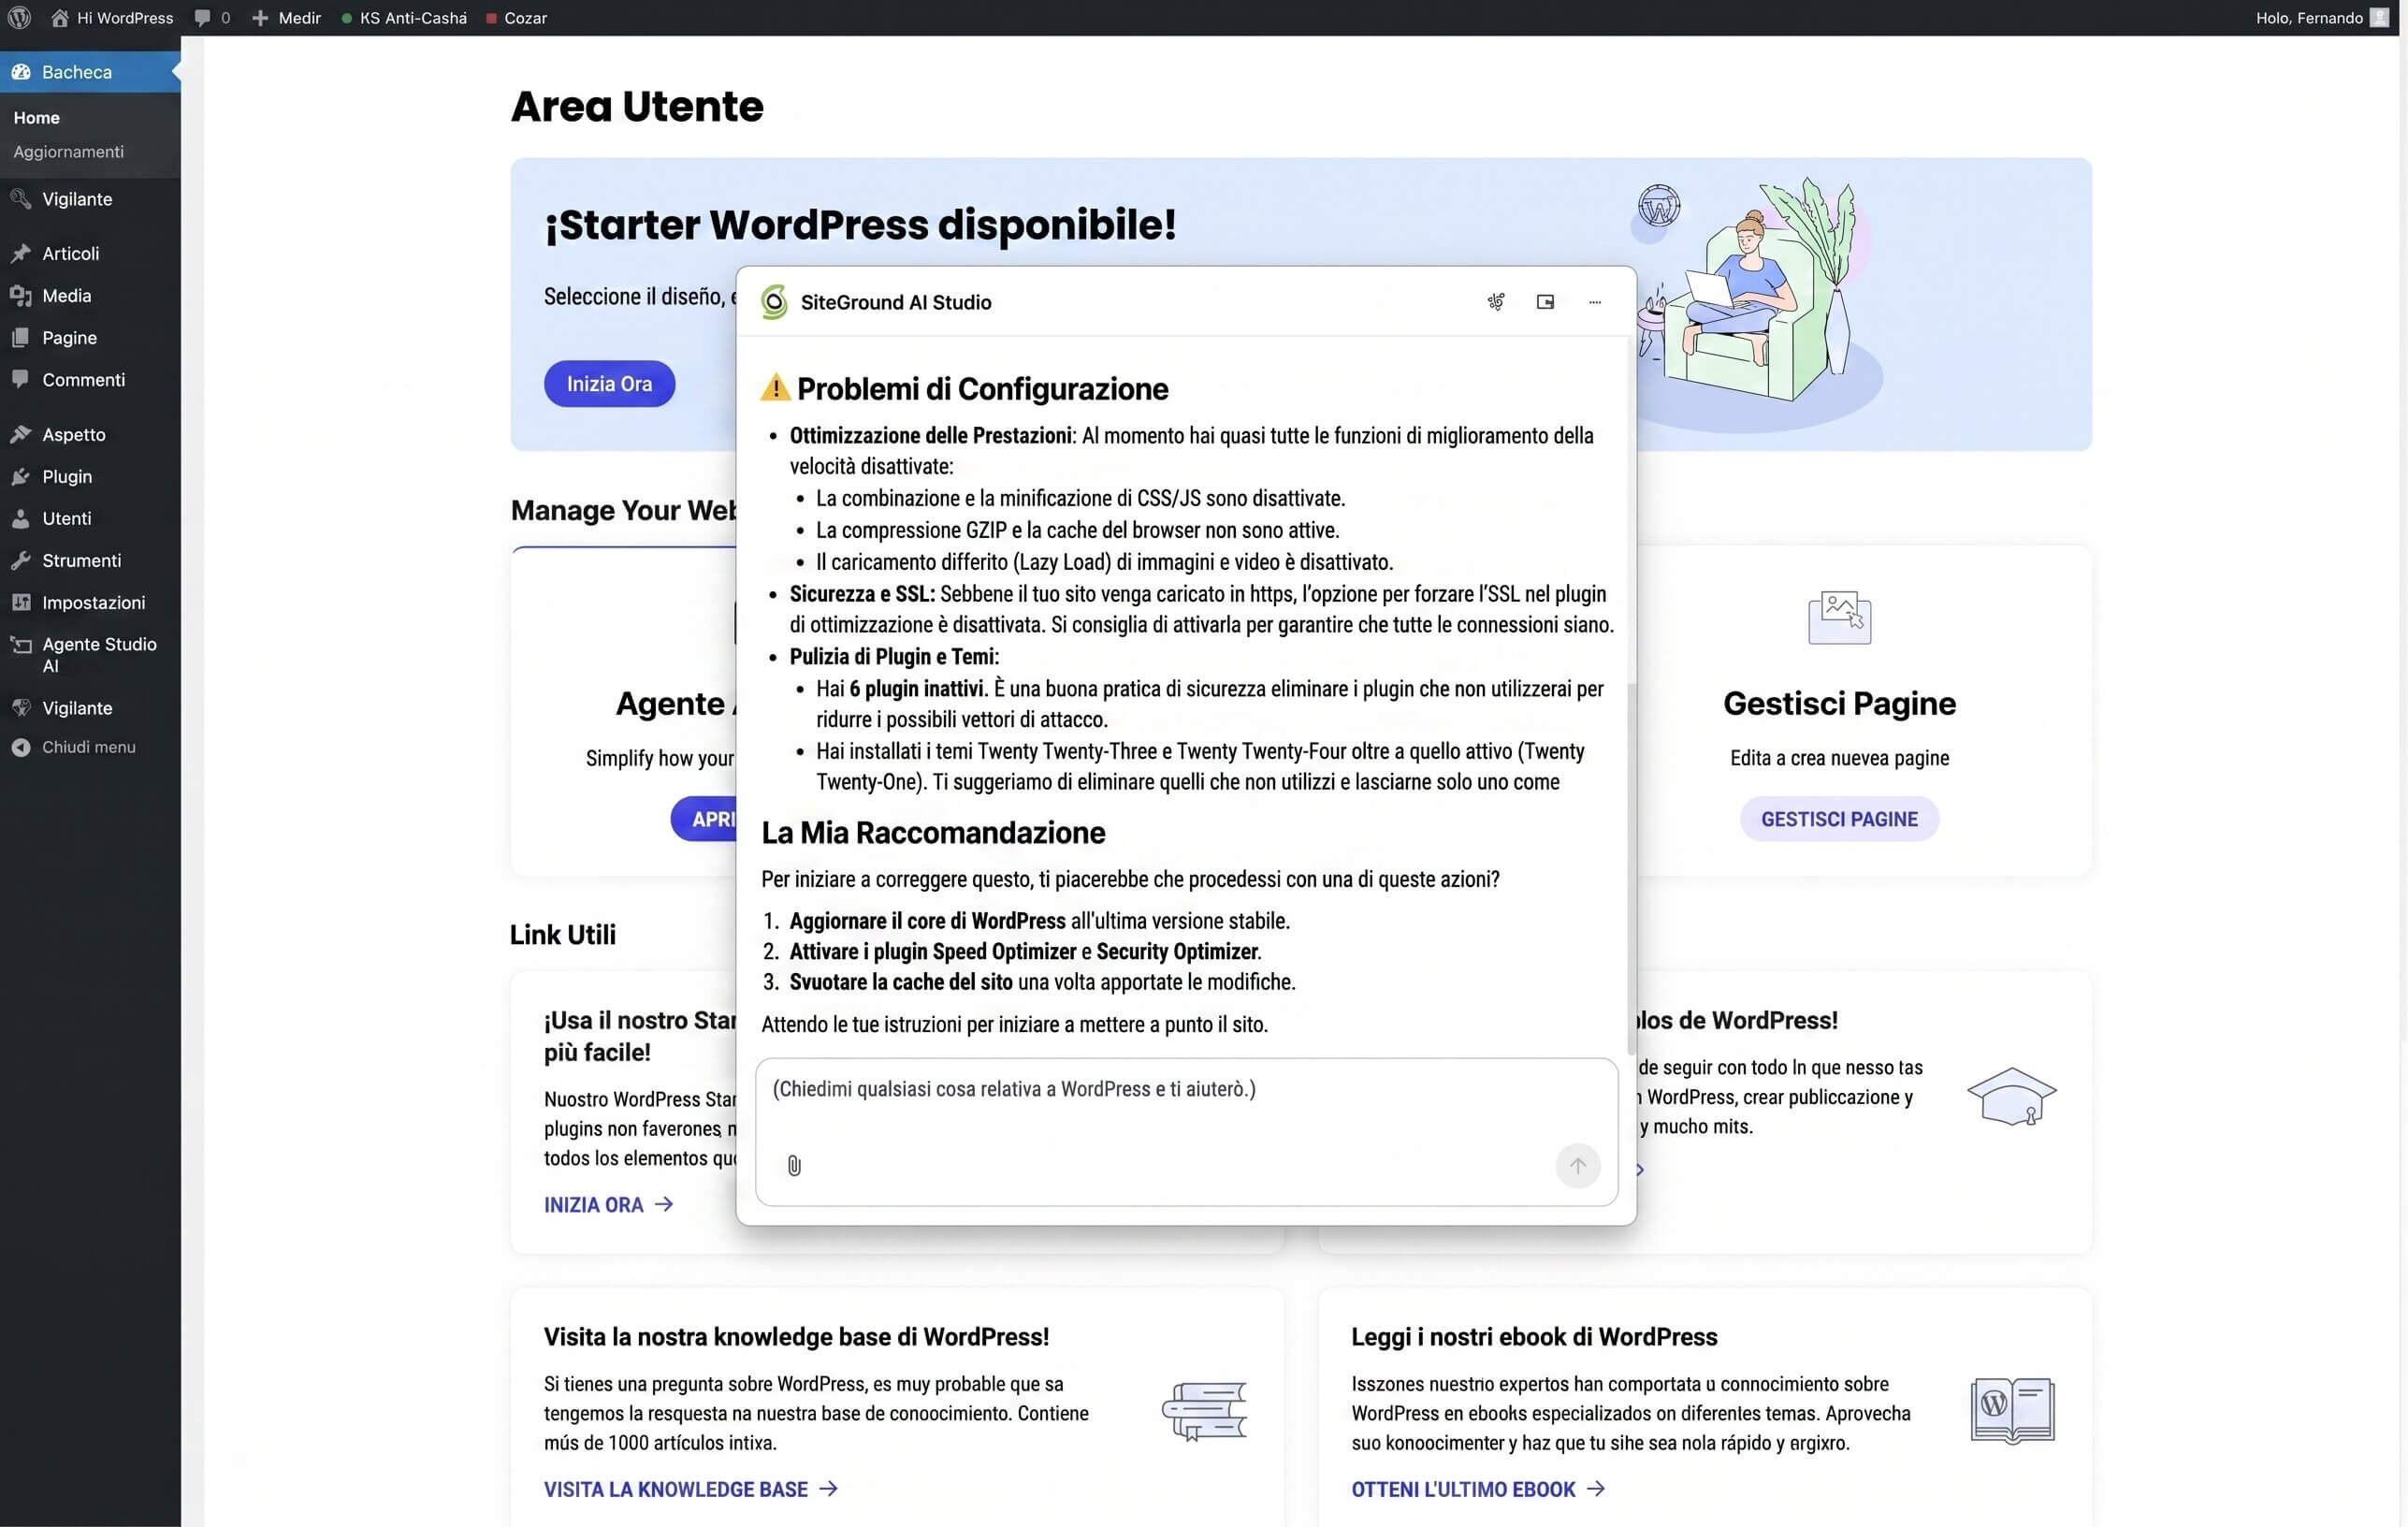Open Cozar admin bar item

pyautogui.click(x=516, y=18)
